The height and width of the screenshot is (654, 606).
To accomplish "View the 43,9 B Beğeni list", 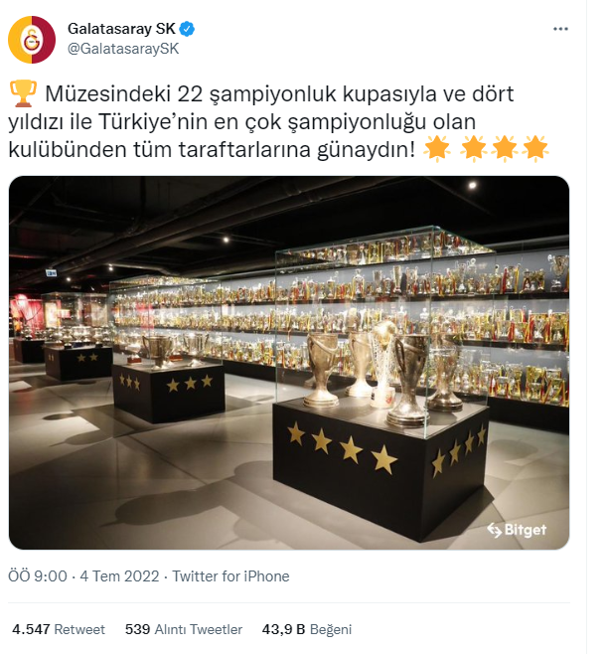I will [x=307, y=629].
